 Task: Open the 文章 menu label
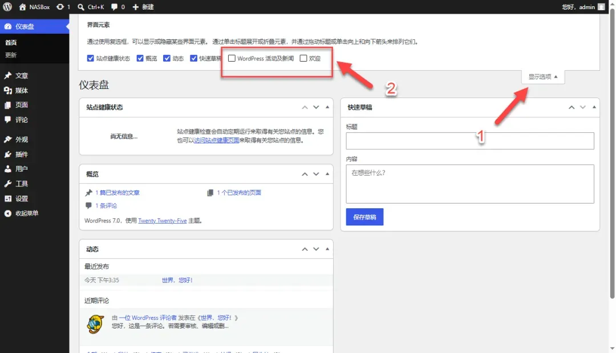22,75
